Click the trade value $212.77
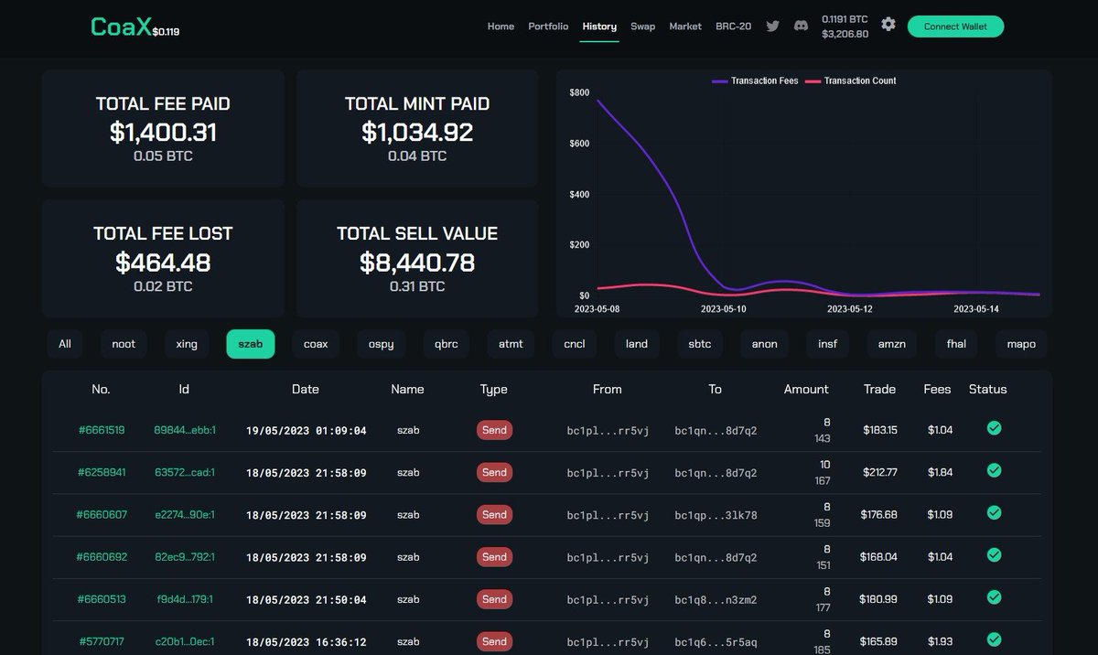This screenshot has width=1098, height=655. (x=879, y=472)
